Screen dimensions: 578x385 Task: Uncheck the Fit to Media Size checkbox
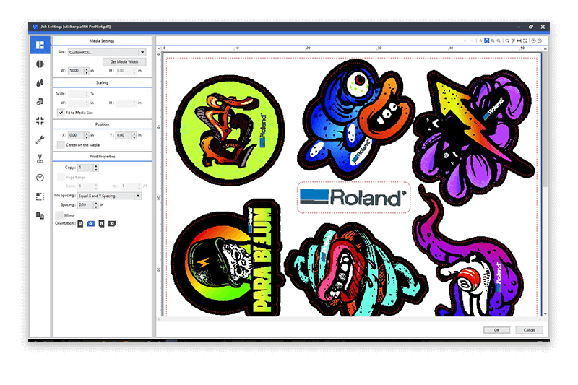pos(60,113)
